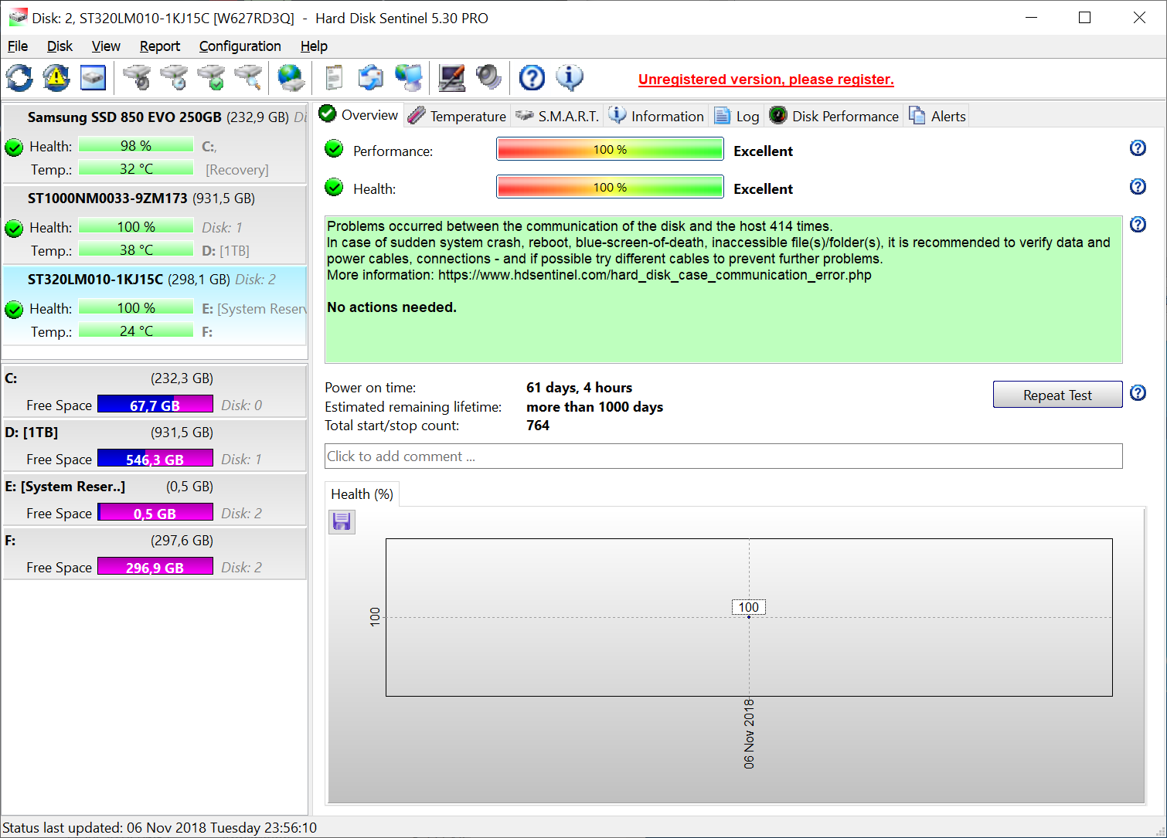Click the text report document icon
The width and height of the screenshot is (1167, 838).
pos(334,77)
